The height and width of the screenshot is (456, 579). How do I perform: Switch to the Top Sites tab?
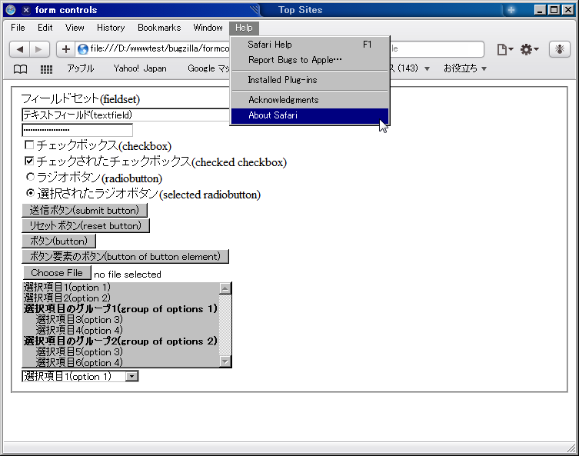tap(300, 10)
